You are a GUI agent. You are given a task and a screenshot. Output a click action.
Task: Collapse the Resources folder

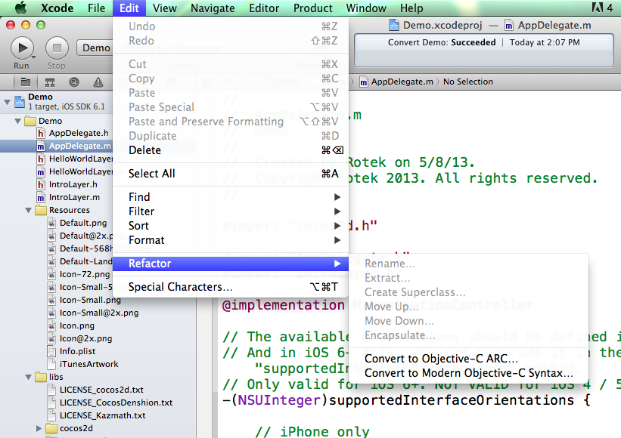tap(29, 210)
